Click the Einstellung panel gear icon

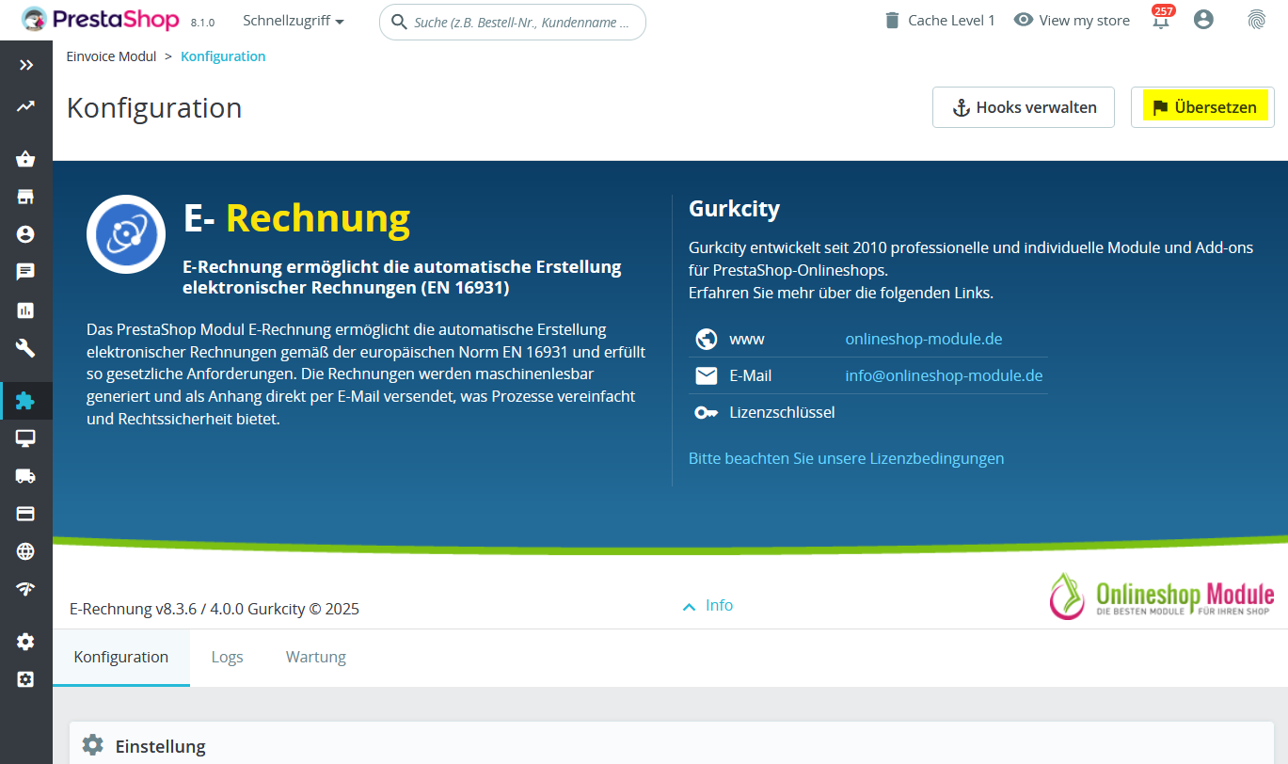[92, 745]
